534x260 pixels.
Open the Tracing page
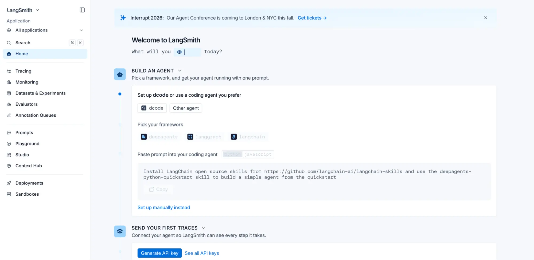click(x=45, y=71)
